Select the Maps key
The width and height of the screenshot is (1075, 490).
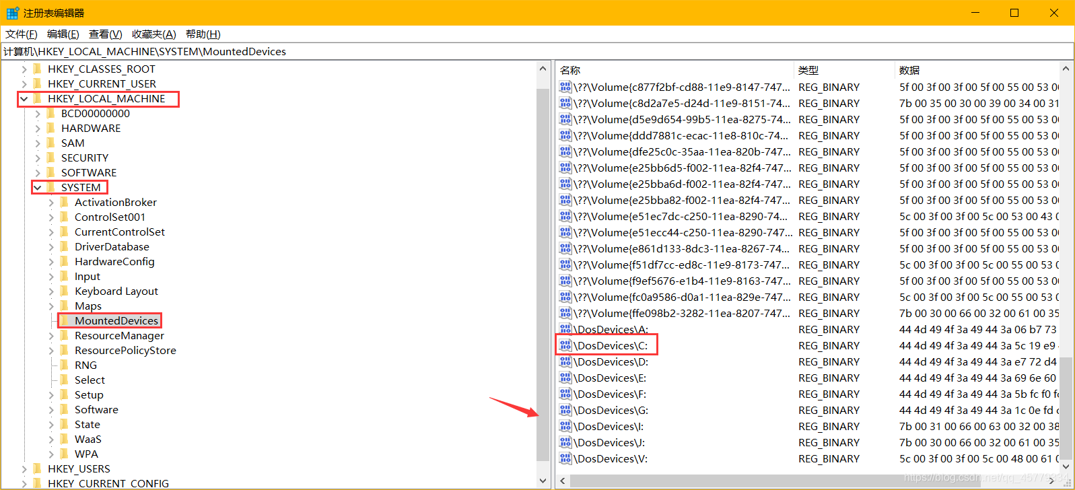point(88,306)
